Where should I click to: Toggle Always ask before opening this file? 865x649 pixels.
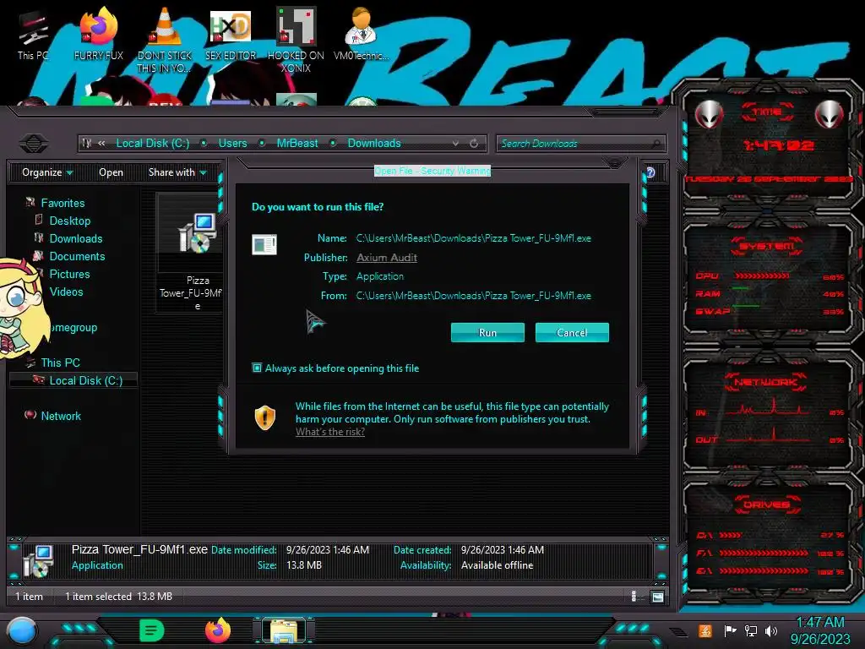(x=257, y=368)
